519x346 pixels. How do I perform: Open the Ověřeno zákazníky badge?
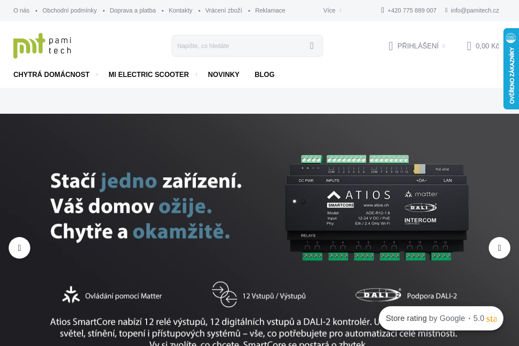pyautogui.click(x=511, y=69)
